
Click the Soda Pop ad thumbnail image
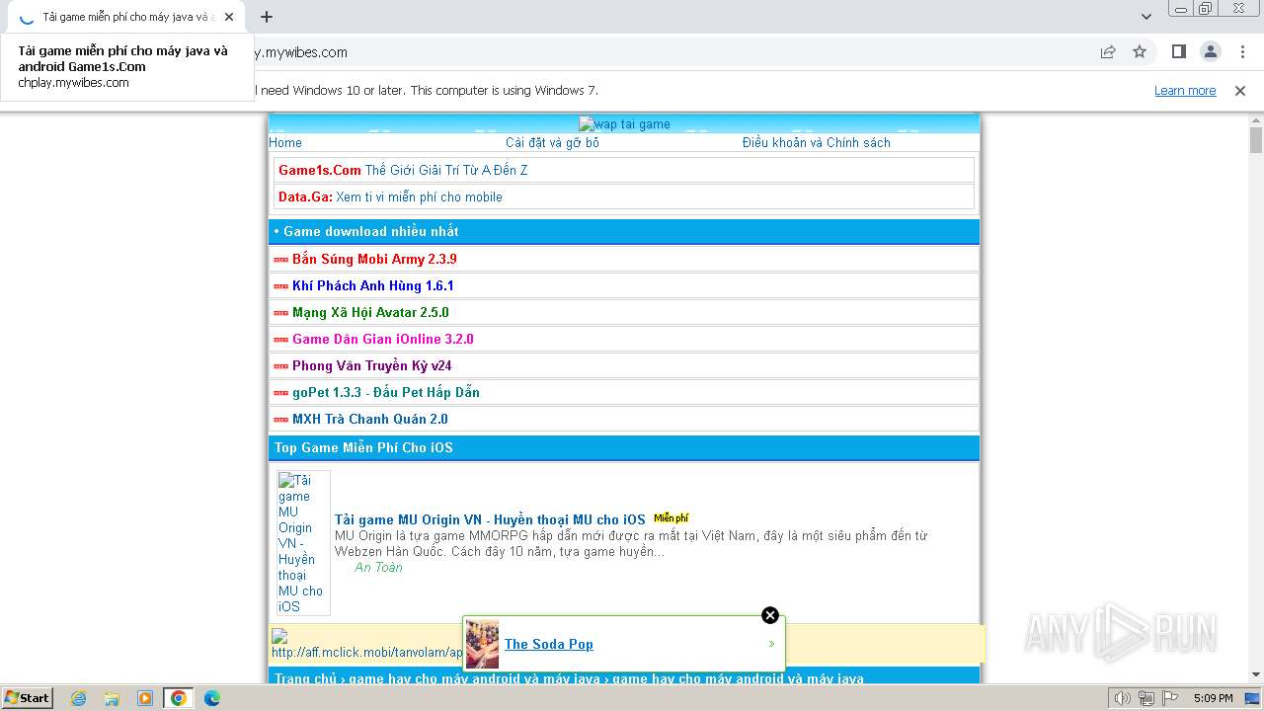[483, 644]
